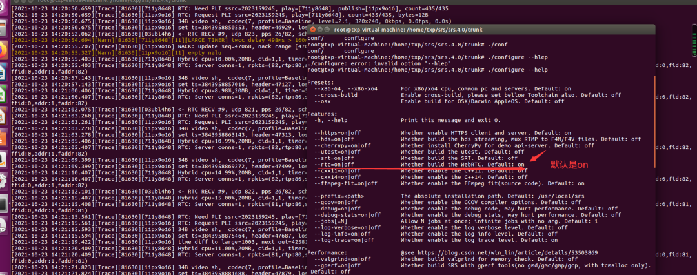The image size is (697, 275).
Task: Click the 'Performance:' heading
Action: [327, 253]
